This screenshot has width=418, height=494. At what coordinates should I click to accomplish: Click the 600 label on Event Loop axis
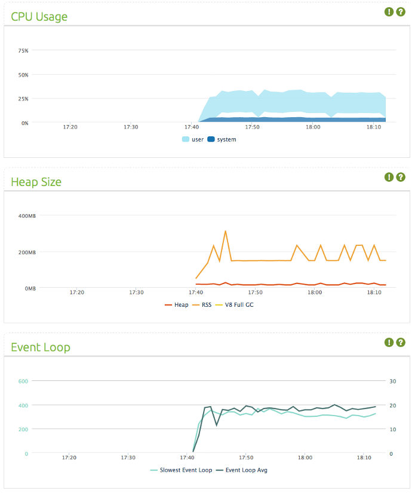[x=23, y=381]
